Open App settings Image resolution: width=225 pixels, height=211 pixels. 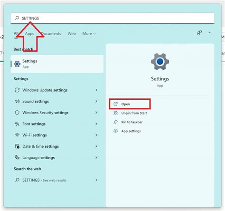(131, 131)
